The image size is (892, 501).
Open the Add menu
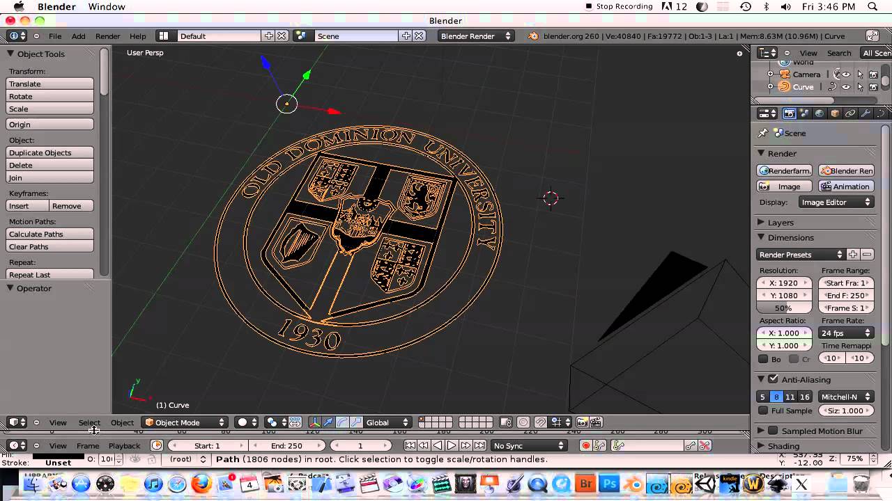click(79, 36)
